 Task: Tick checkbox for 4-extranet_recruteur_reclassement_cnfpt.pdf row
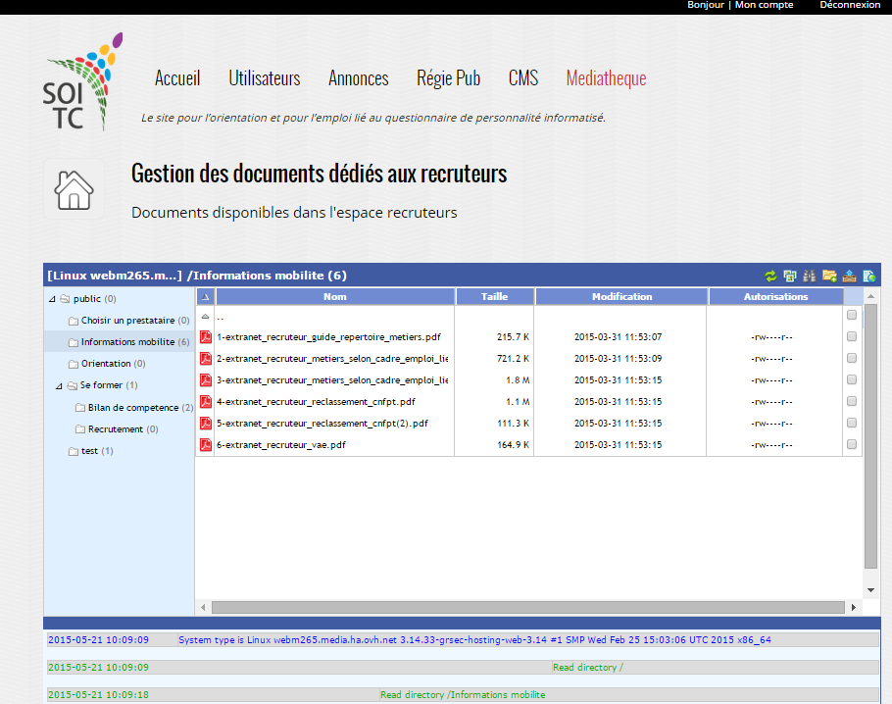852,401
